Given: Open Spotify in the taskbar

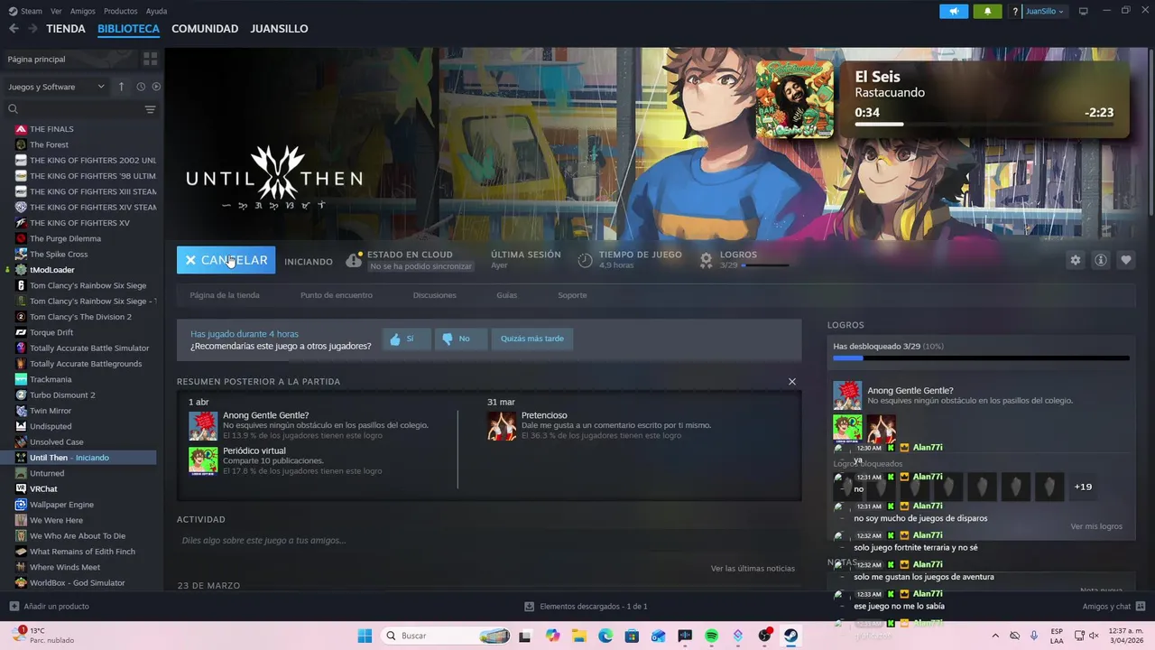Looking at the screenshot, I should tap(711, 636).
